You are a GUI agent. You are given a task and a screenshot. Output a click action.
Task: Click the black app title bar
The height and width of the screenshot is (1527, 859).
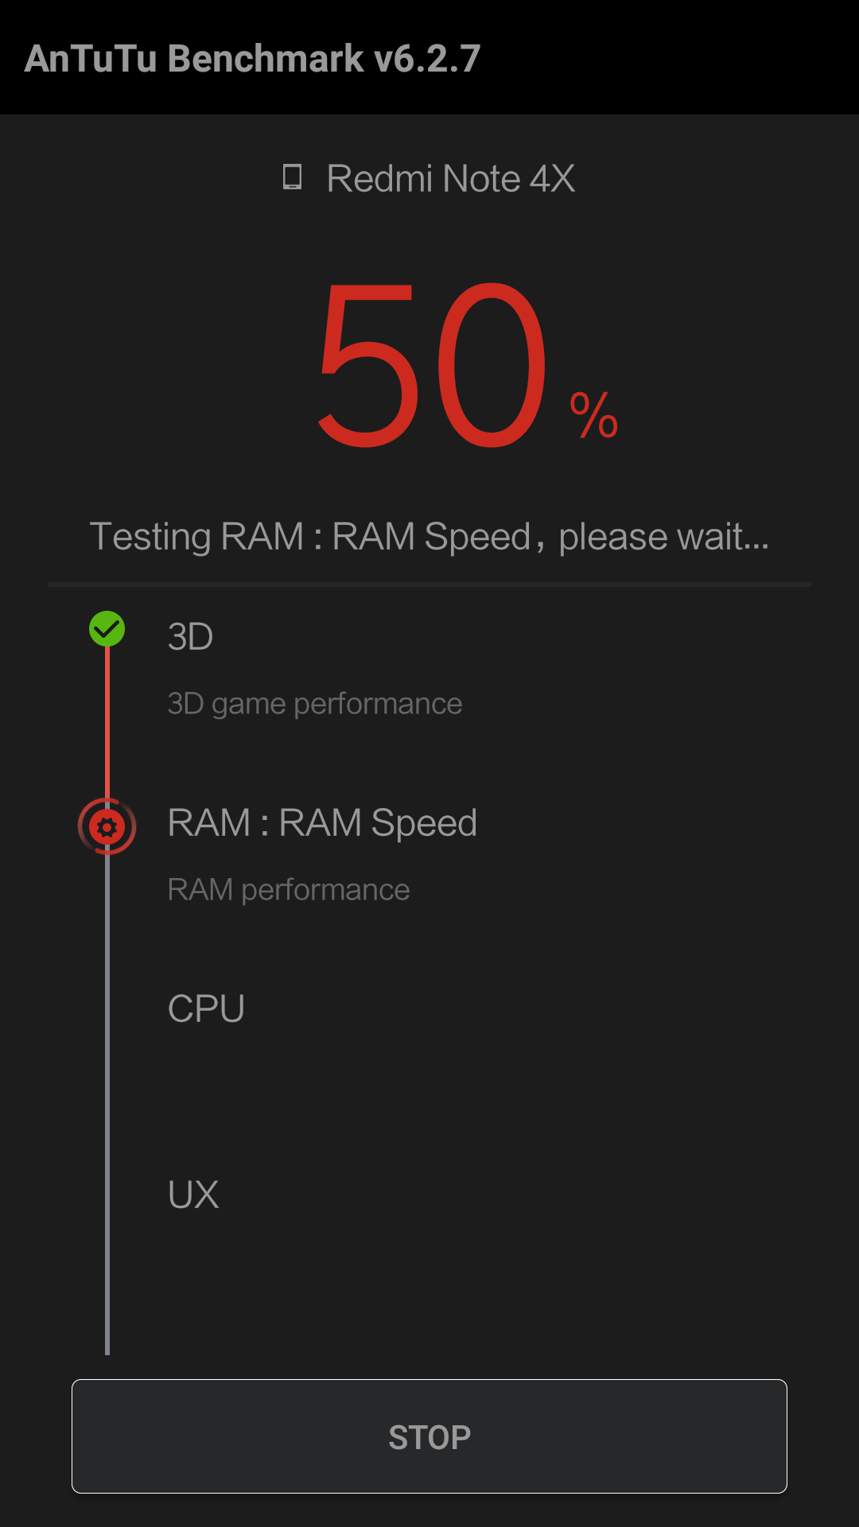pos(429,57)
